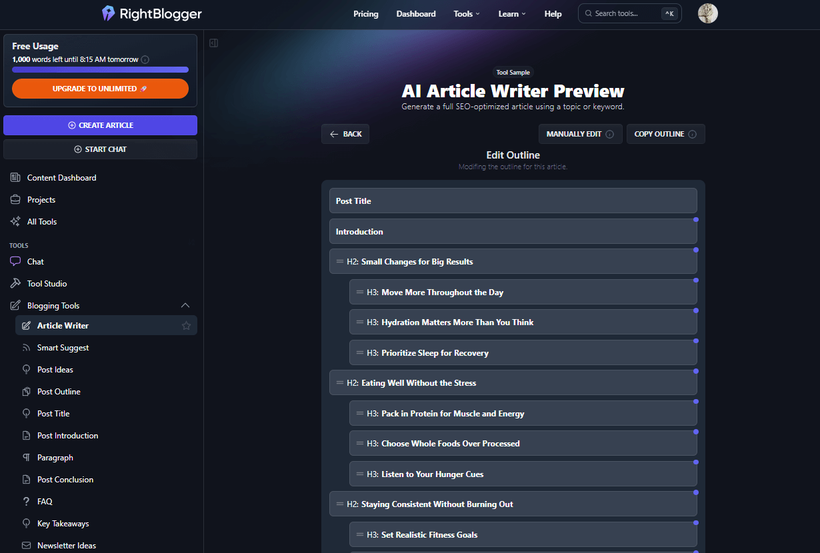Click the Tool Studio hammer icon

point(15,284)
